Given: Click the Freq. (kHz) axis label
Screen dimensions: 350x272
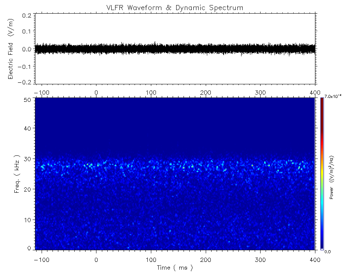Looking at the screenshot, I should point(17,174).
